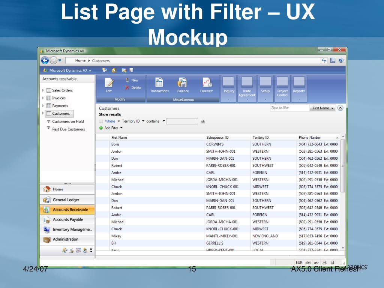
Task: Open the Setup dropdown button
Action: [x=265, y=88]
